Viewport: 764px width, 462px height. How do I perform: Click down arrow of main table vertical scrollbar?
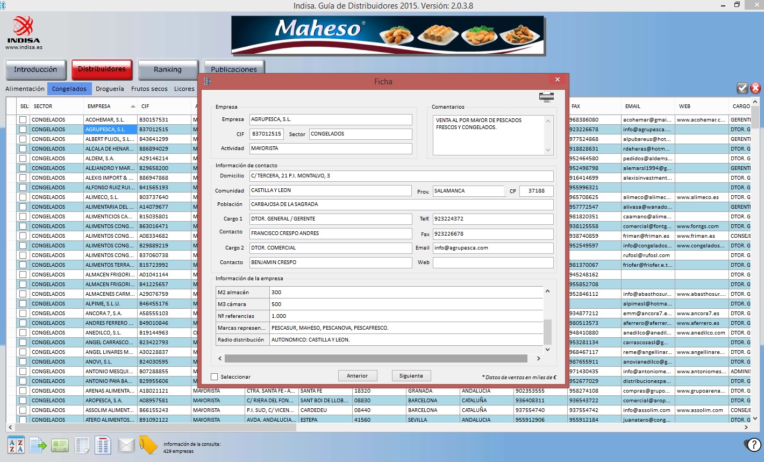755,418
